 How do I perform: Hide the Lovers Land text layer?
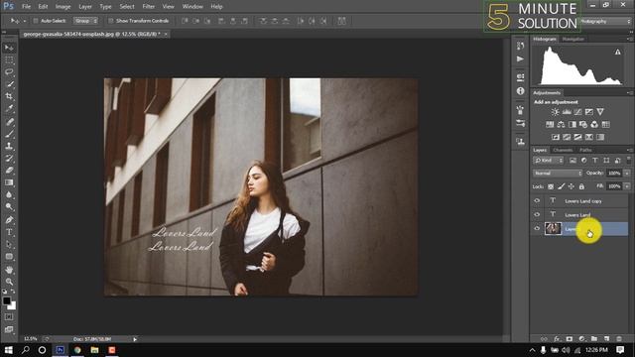pos(537,214)
